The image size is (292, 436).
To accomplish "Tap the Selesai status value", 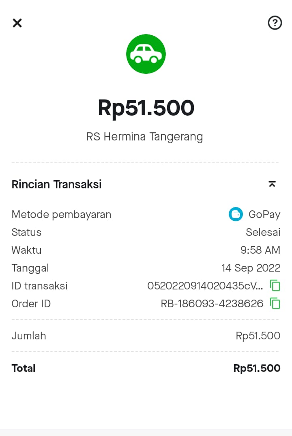I will tap(263, 232).
